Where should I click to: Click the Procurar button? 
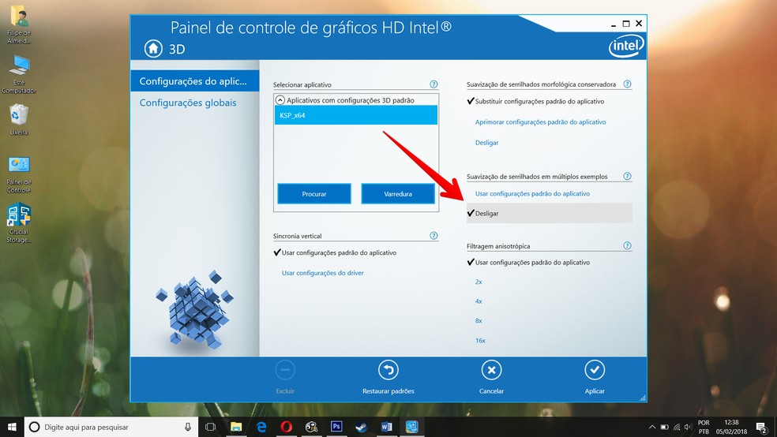314,194
